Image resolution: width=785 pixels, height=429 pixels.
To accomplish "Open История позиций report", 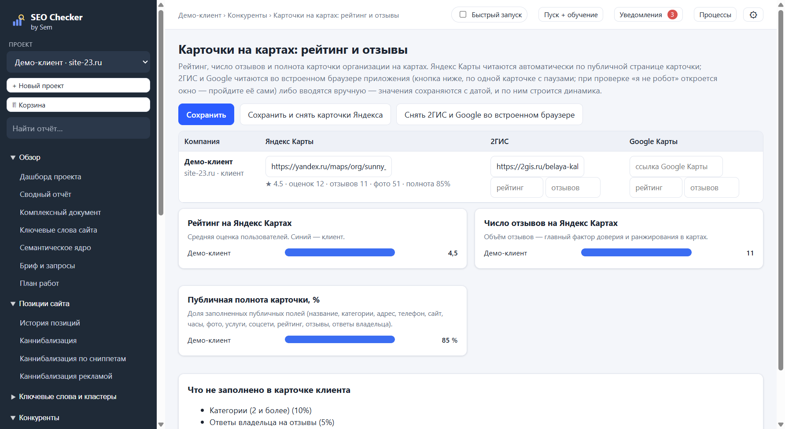I will pyautogui.click(x=50, y=323).
